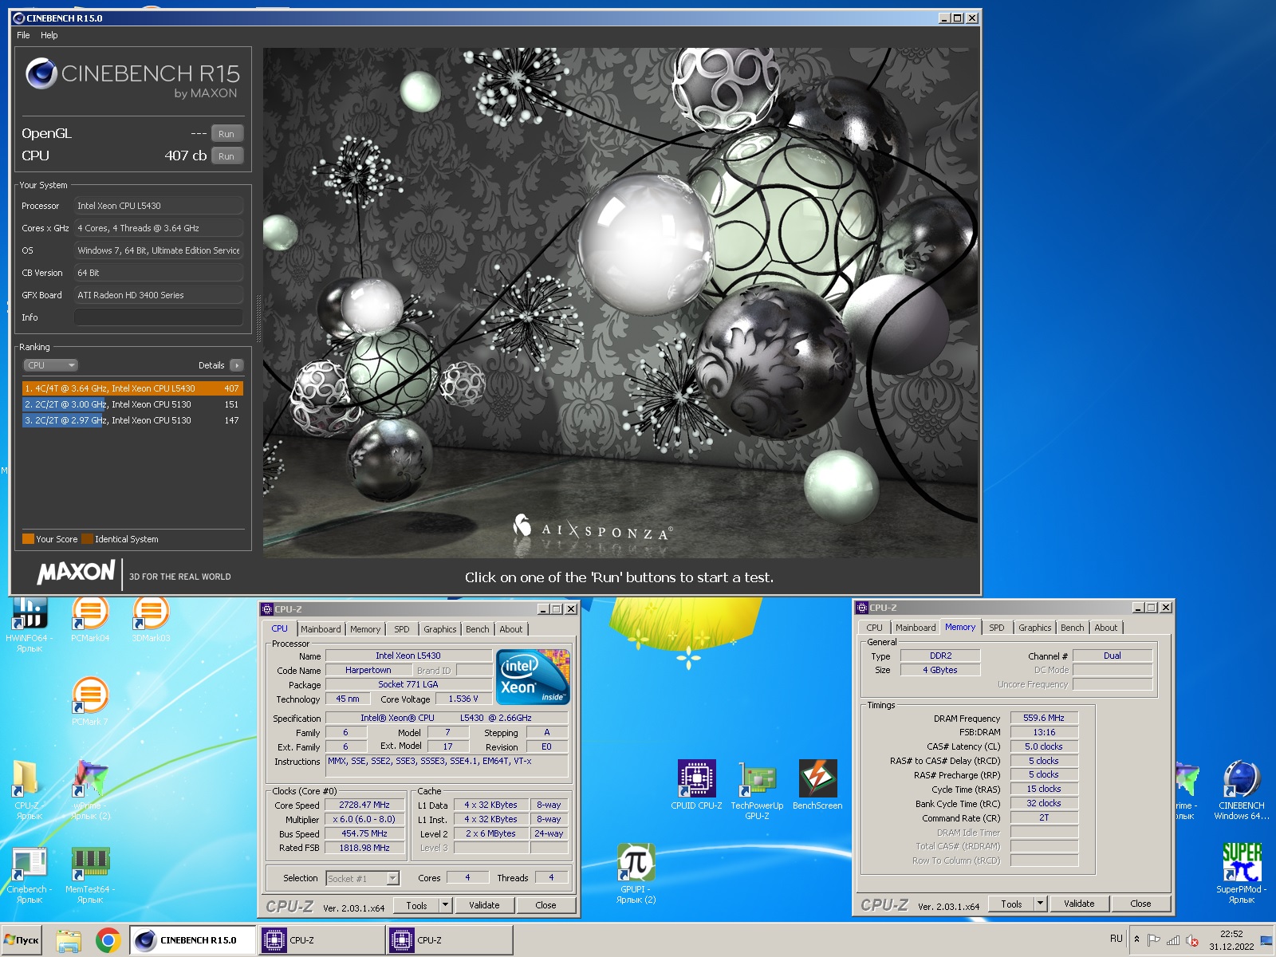
Task: Switch to Bench tab in left CPU-Z
Action: pyautogui.click(x=478, y=629)
